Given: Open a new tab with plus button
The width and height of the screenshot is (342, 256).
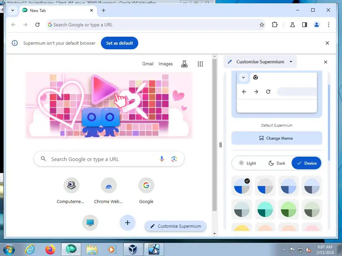Looking at the screenshot, I should [x=104, y=10].
